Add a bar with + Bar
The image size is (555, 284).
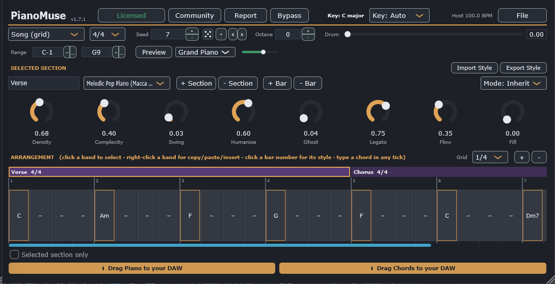tap(277, 83)
